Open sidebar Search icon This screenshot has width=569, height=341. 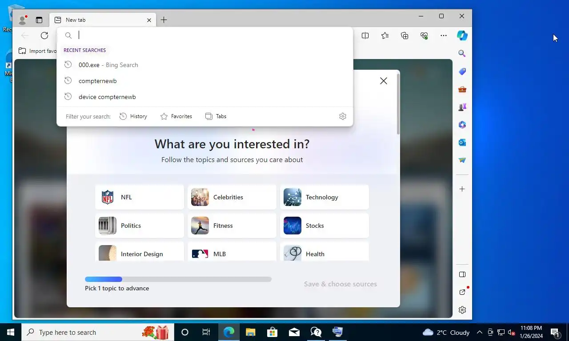coord(462,54)
